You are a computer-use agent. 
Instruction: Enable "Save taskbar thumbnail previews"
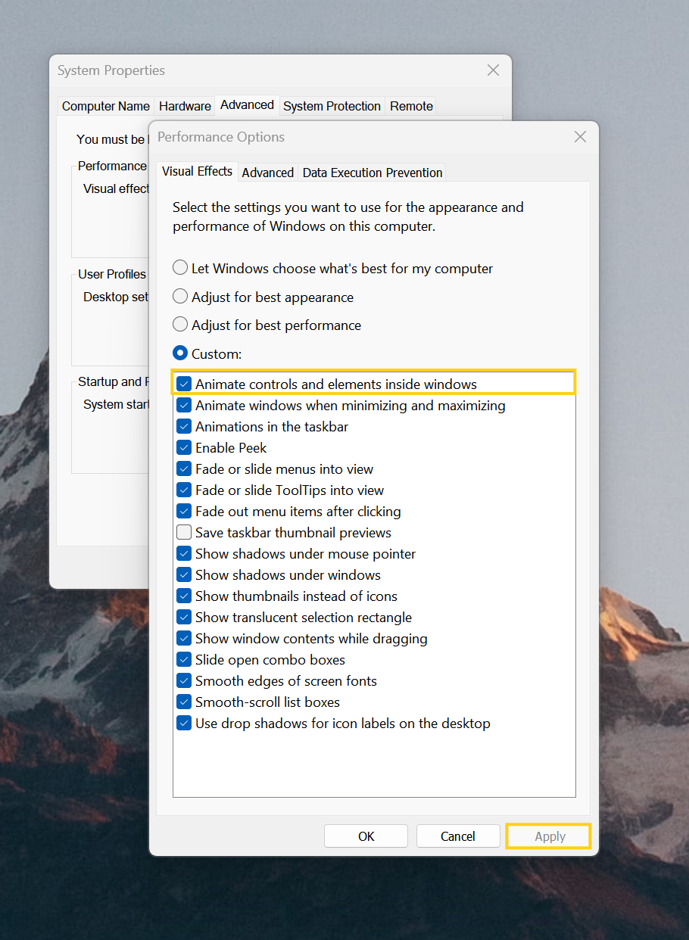click(183, 532)
